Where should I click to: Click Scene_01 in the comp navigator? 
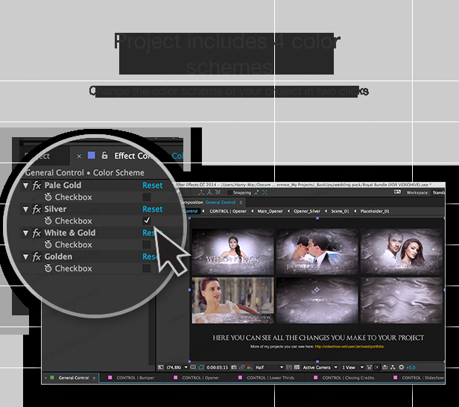pos(340,211)
